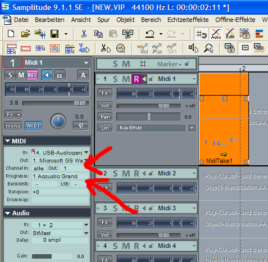Open the Ansicht menu
Image resolution: width=268 pixels, height=262 pixels.
[x=81, y=20]
